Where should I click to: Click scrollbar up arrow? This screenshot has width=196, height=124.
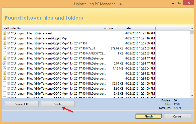click(192, 28)
